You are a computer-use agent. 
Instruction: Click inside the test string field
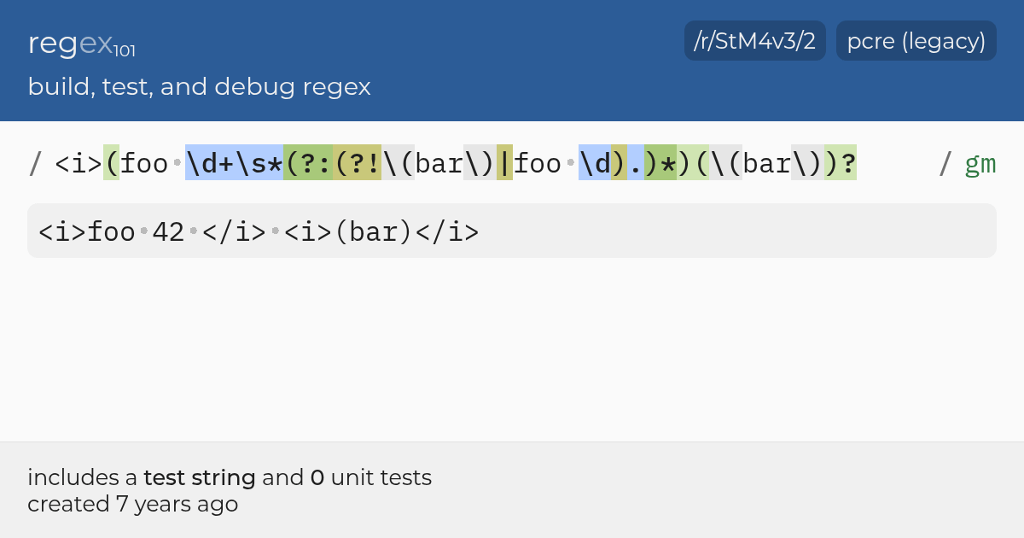(x=512, y=231)
